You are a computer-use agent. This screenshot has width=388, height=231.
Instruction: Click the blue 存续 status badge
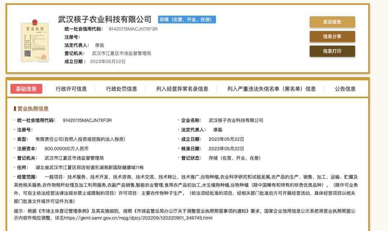coord(188,20)
